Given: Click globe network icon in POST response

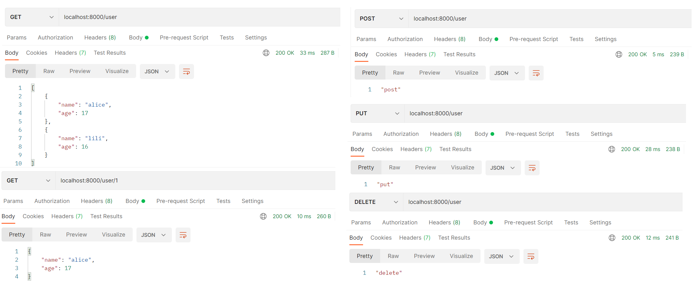Looking at the screenshot, I should pyautogui.click(x=619, y=54).
